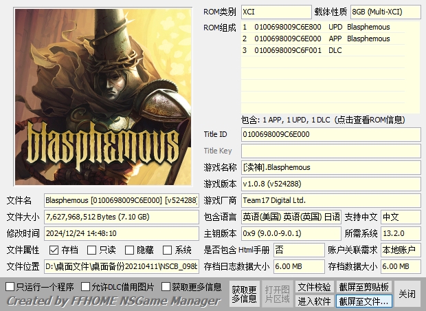Tick the 系统 (system) attribute checkbox
426x311 pixels.
click(168, 250)
